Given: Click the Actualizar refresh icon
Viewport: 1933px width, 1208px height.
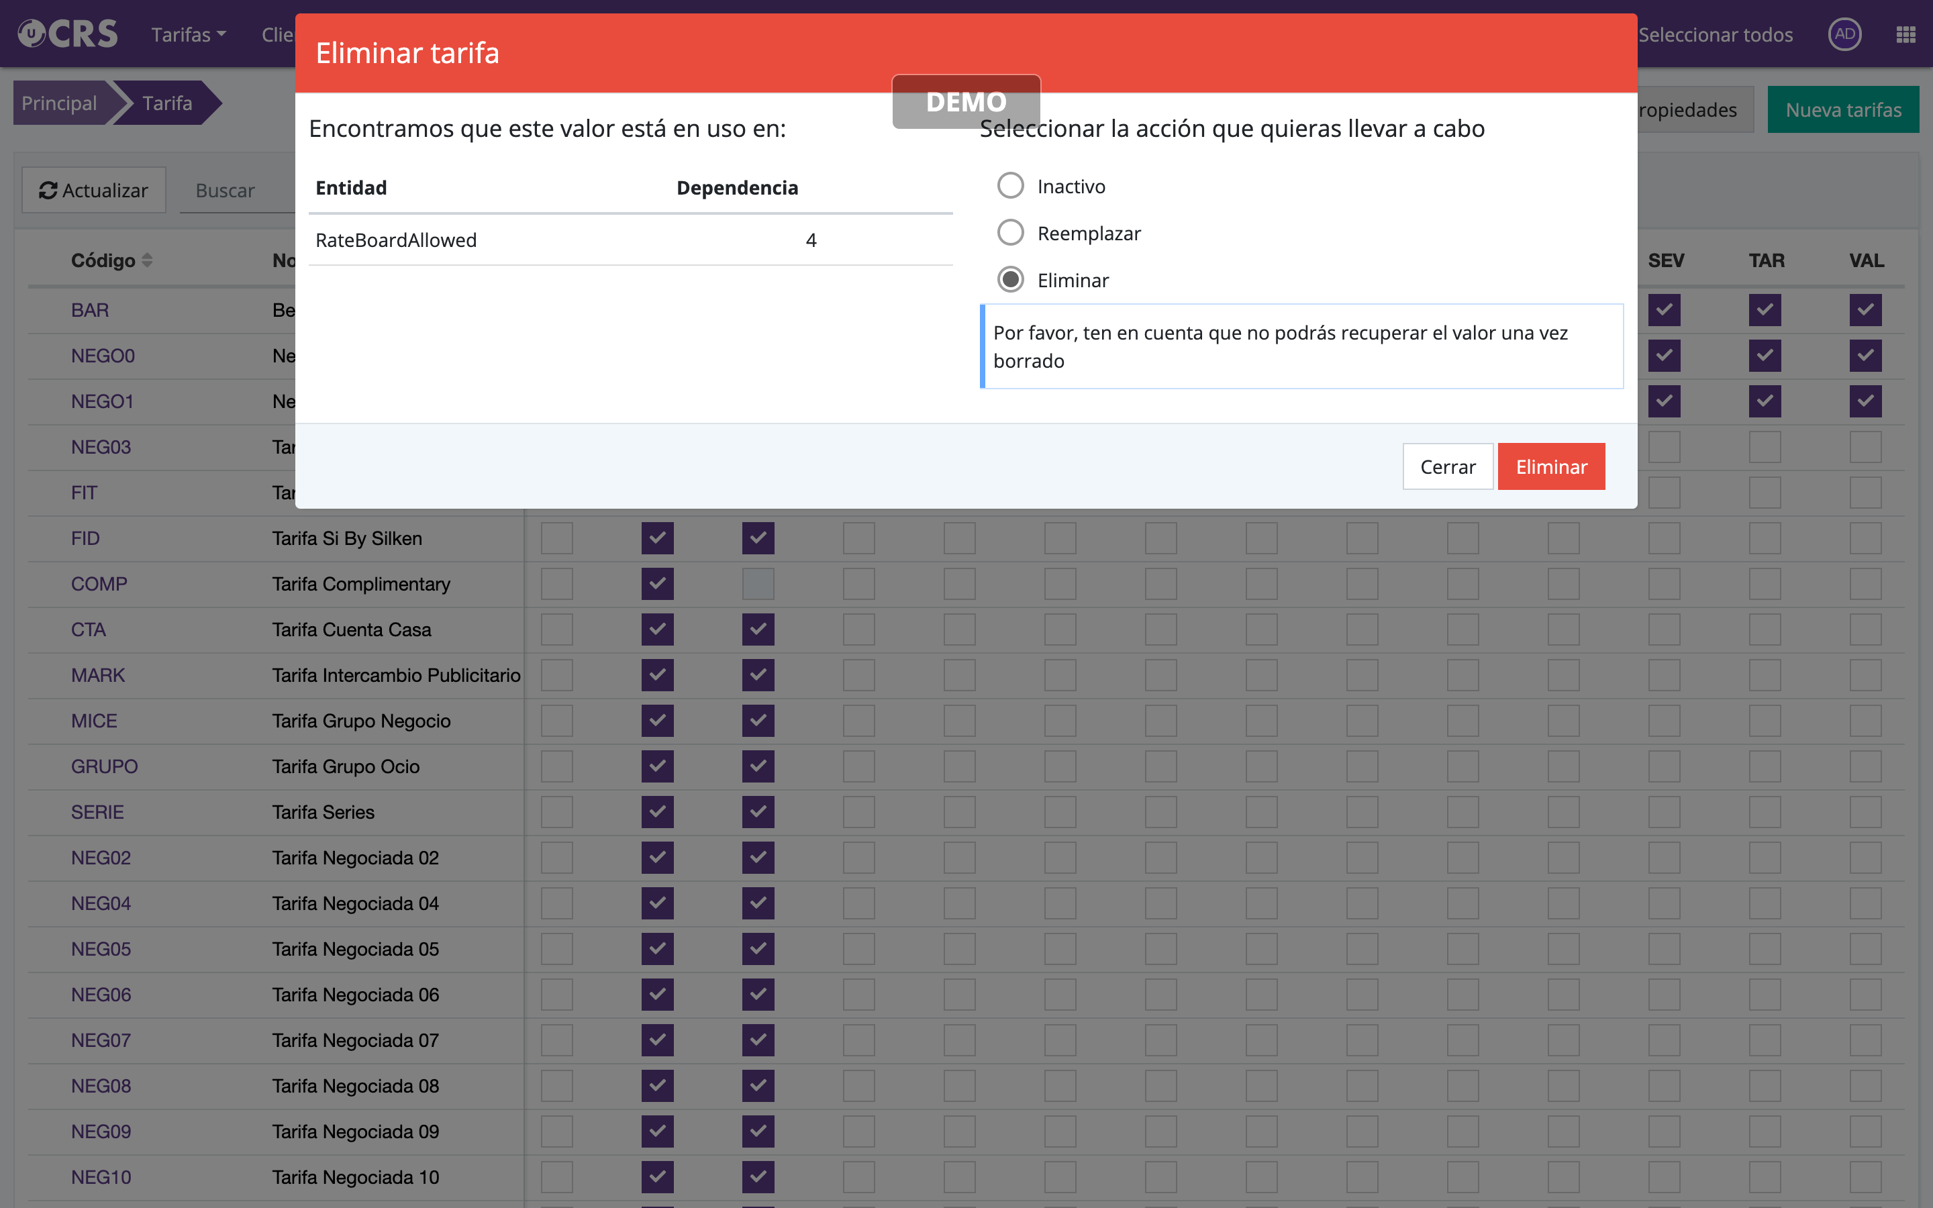Looking at the screenshot, I should pos(48,190).
